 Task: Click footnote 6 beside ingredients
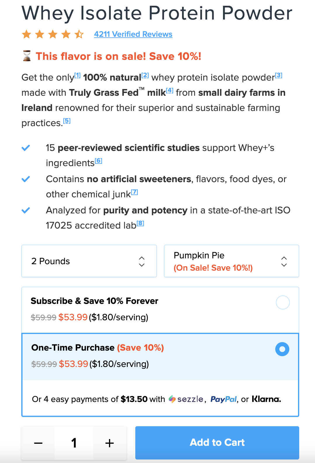pos(98,161)
